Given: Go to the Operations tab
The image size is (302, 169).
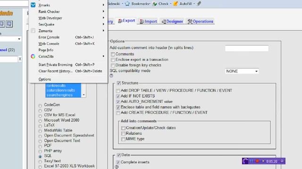Looking at the screenshot, I should tap(200, 22).
